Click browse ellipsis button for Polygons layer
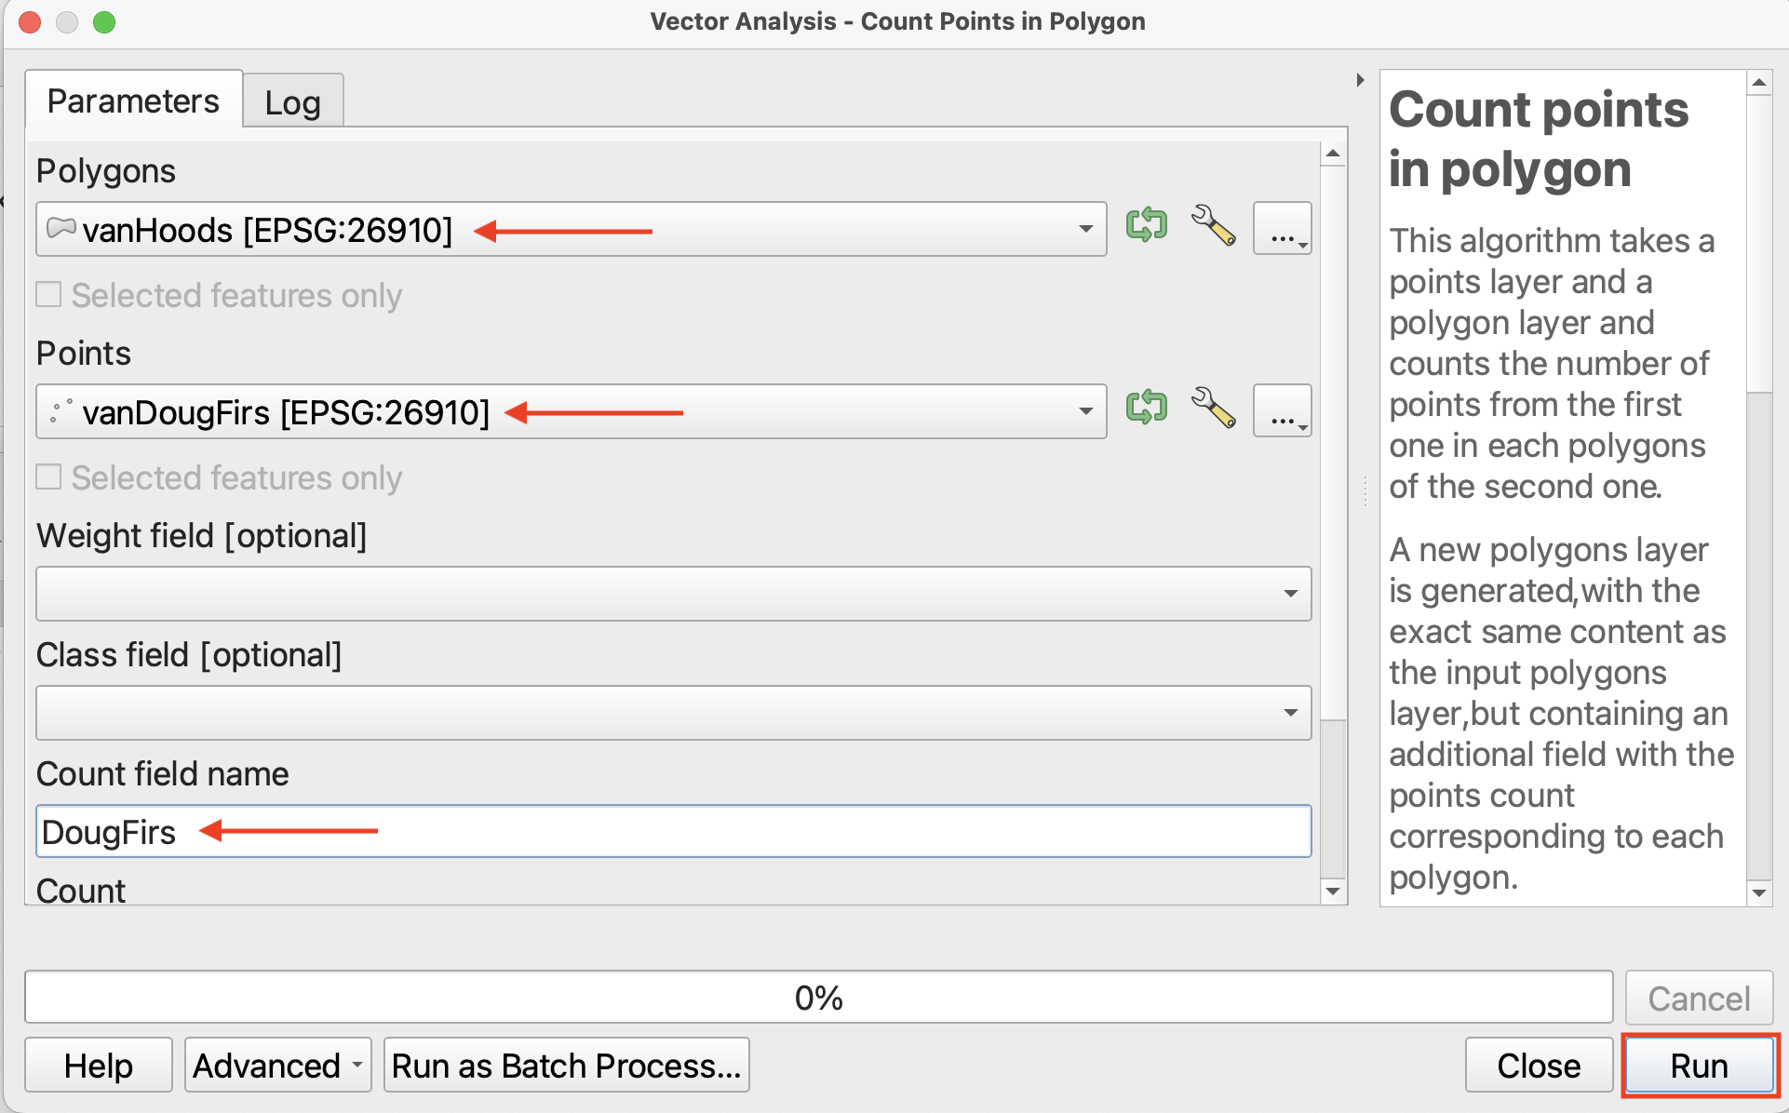 click(1282, 229)
